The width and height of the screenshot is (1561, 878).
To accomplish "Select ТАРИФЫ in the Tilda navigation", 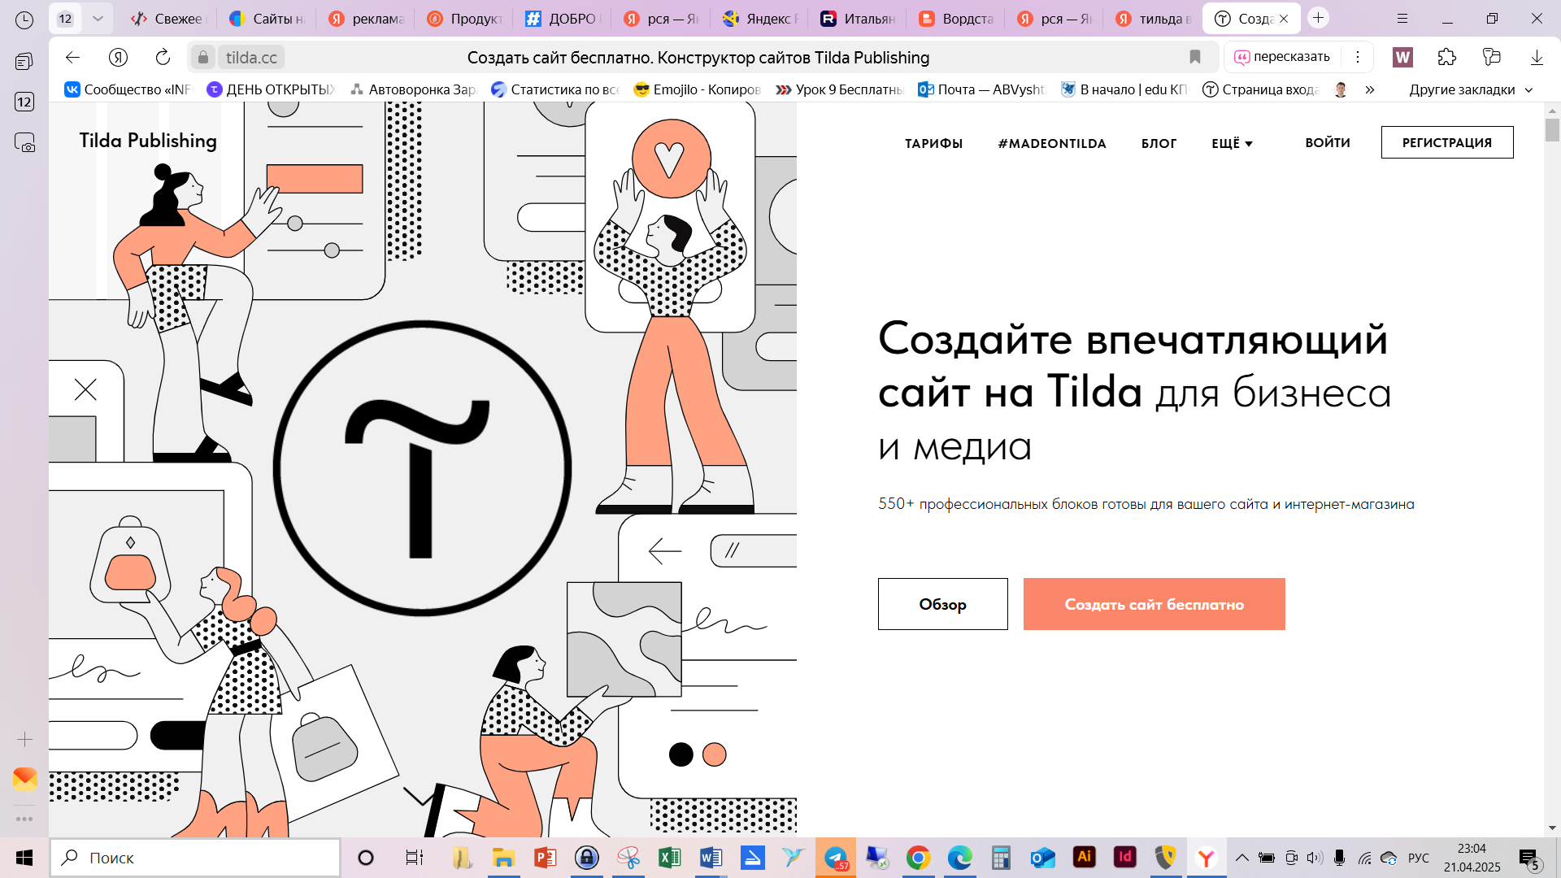I will tap(933, 143).
